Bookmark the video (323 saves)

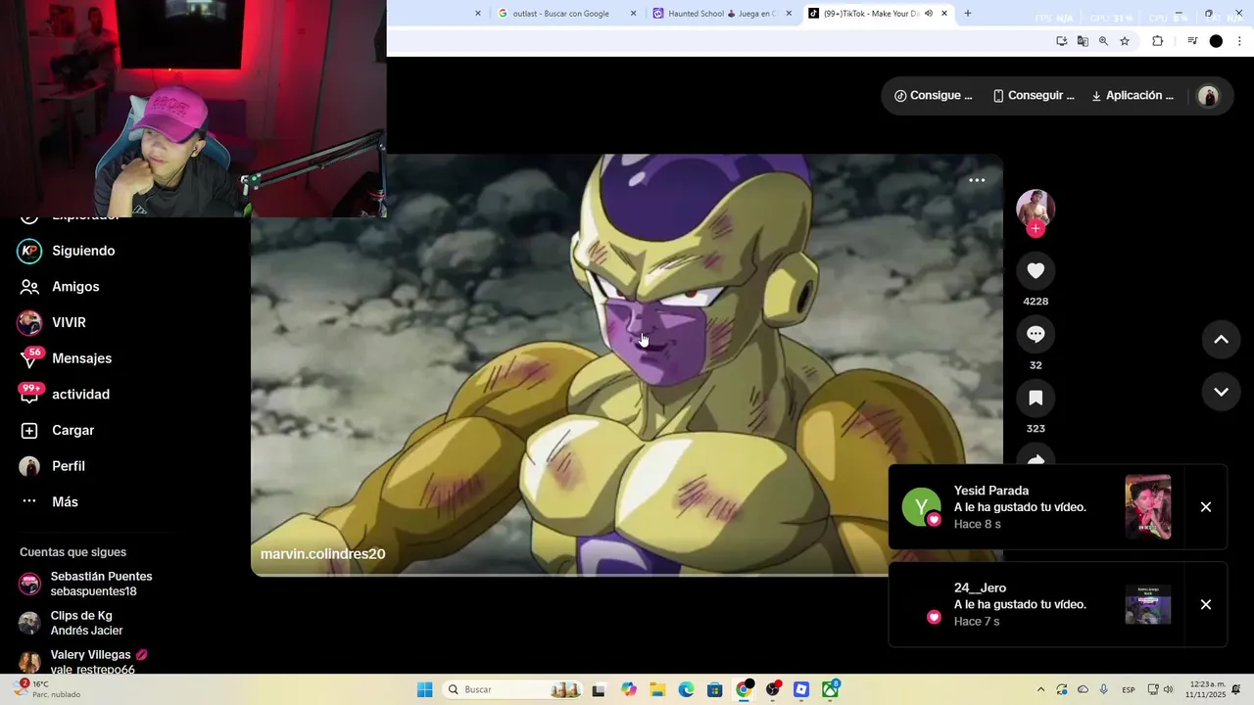(1036, 398)
